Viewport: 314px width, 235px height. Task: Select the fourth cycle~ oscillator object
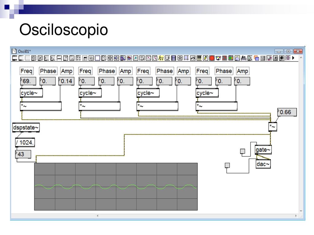tap(207, 93)
